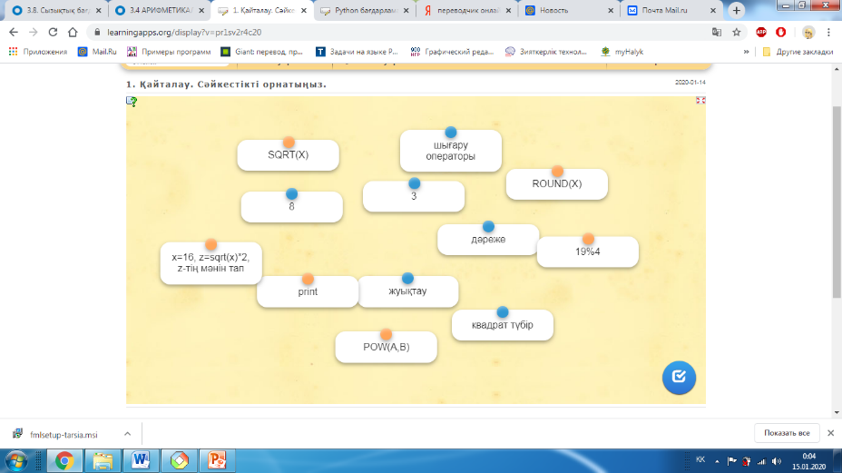Open 'Giant: перевод' bookmark
The image size is (842, 473).
click(x=262, y=52)
